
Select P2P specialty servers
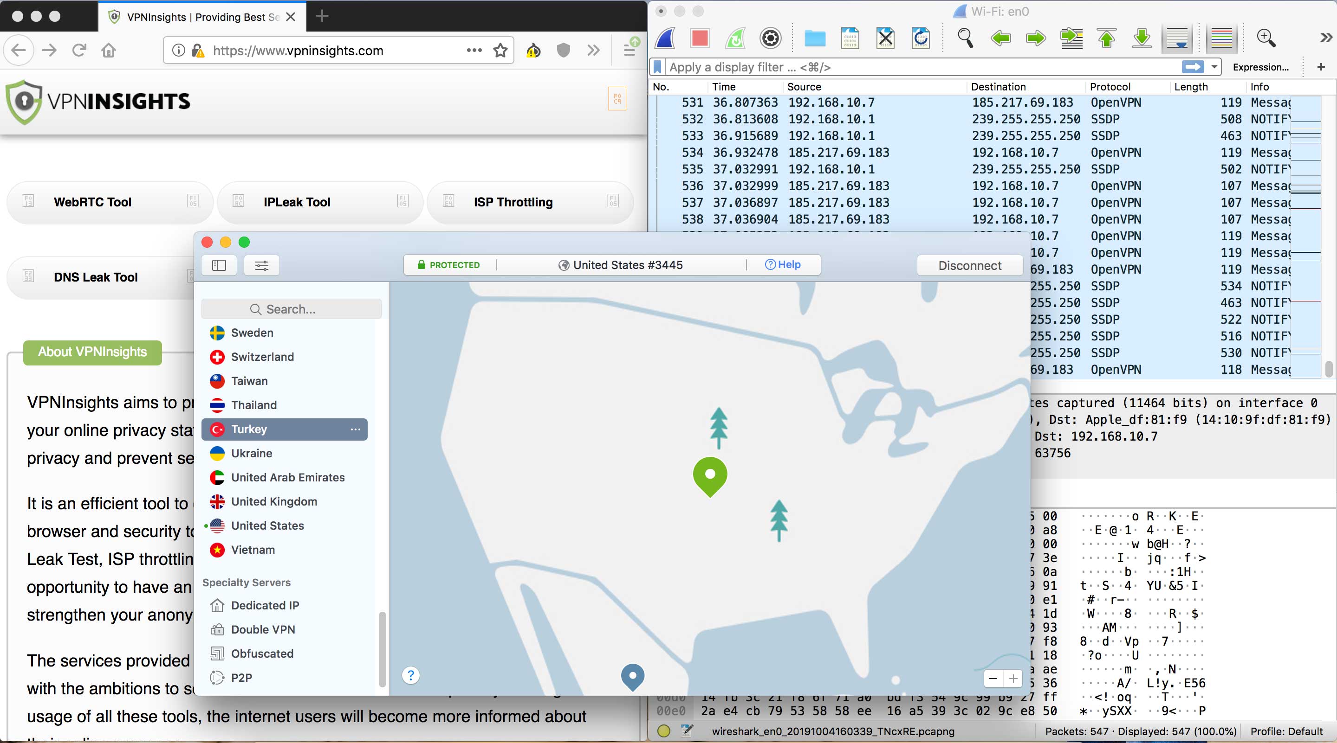(x=285, y=678)
